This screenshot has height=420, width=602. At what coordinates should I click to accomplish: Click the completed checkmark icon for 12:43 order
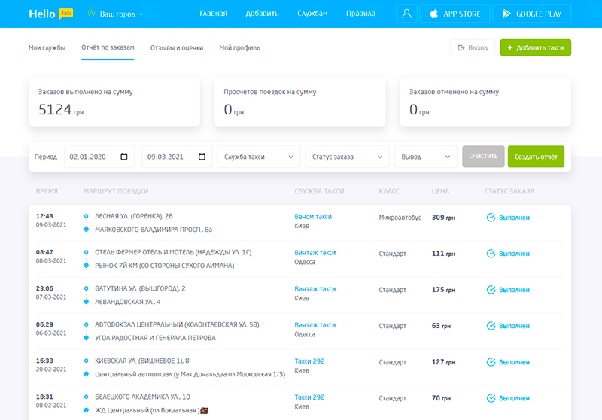click(491, 218)
